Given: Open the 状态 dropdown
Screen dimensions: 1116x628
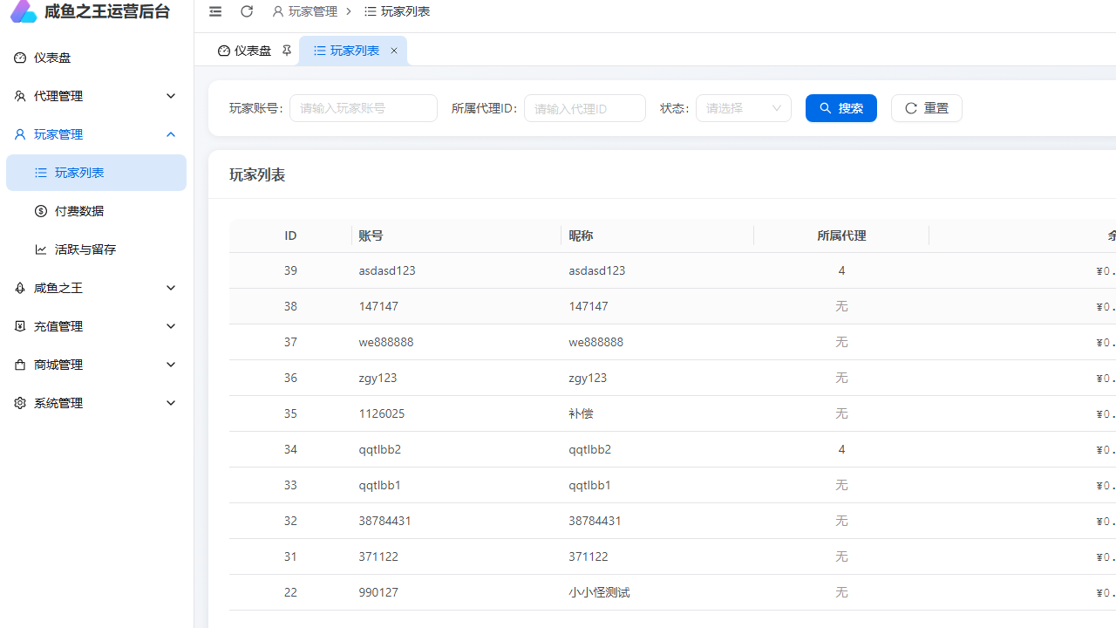Looking at the screenshot, I should (x=744, y=108).
